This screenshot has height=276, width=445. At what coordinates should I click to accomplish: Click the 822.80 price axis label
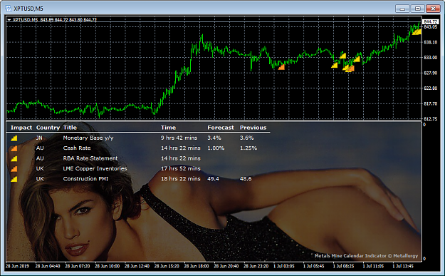pyautogui.click(x=431, y=88)
